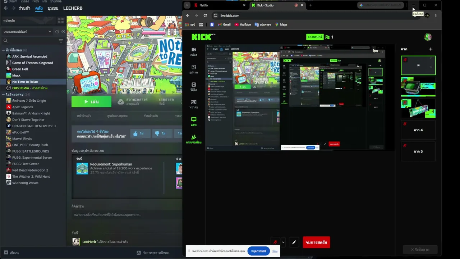Go back in the Chrome browser
The image size is (460, 259).
coord(188,15)
